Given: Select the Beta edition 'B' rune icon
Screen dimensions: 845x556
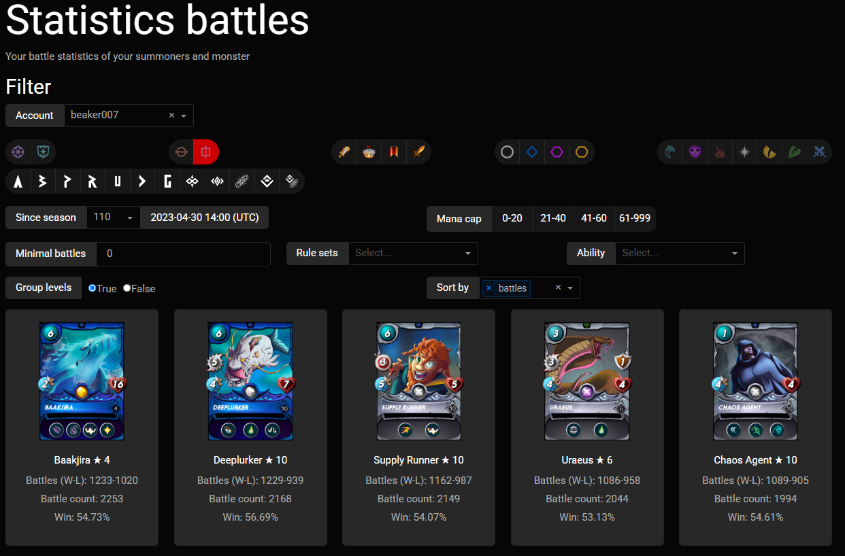Looking at the screenshot, I should pyautogui.click(x=43, y=181).
